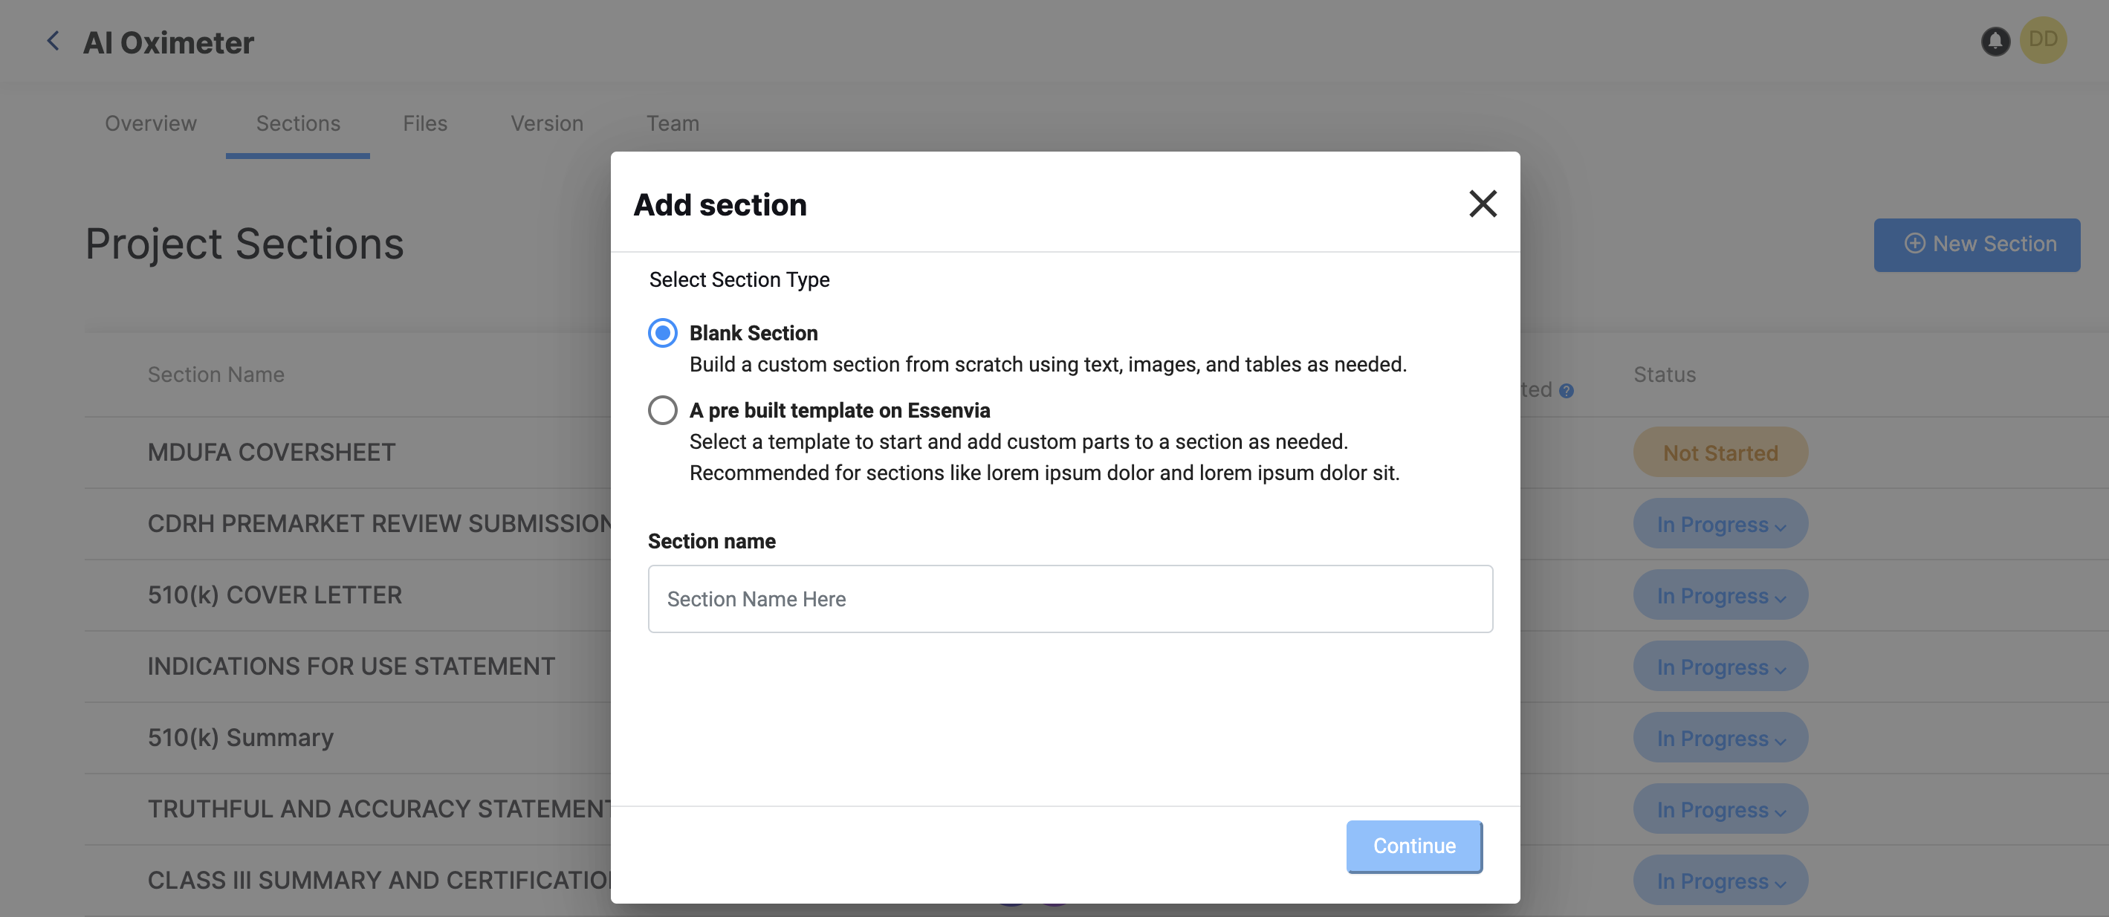Open the status dropdown for Truthful and Accuracy Statement
The width and height of the screenshot is (2109, 917).
tap(1720, 809)
